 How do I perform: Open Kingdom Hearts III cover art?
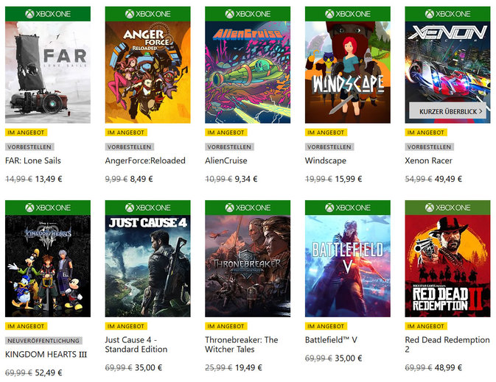coord(48,266)
